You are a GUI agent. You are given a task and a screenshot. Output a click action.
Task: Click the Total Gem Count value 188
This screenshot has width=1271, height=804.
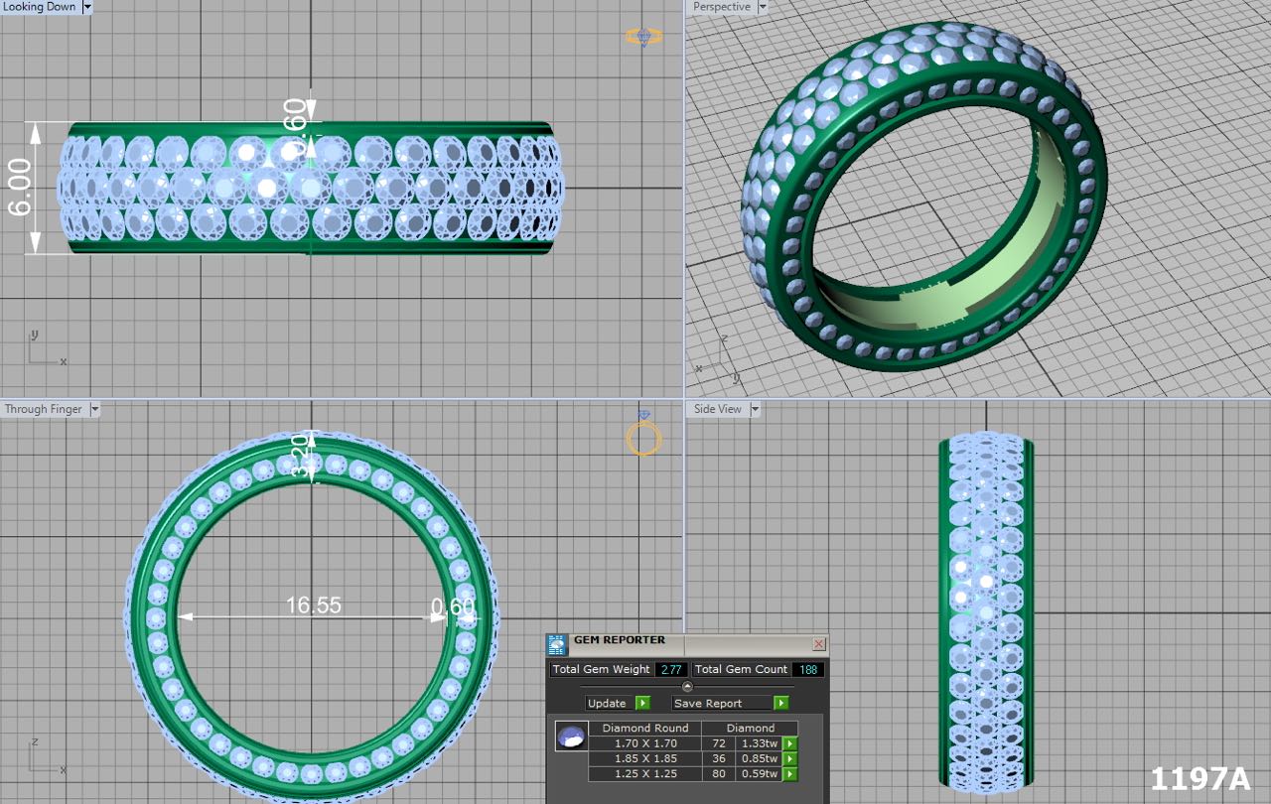click(x=808, y=670)
